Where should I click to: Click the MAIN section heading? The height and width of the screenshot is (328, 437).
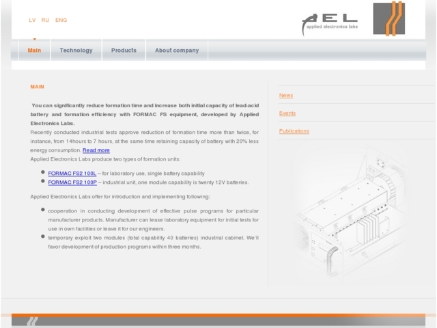tap(38, 87)
